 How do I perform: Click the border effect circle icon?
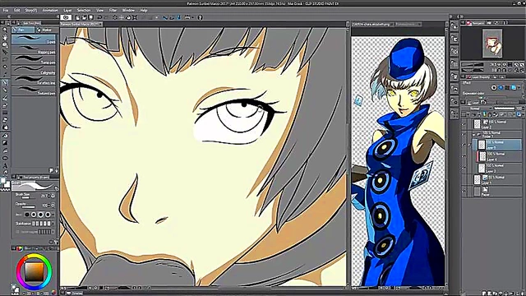point(494,88)
